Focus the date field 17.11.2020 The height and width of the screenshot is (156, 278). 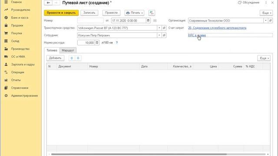tap(129, 20)
